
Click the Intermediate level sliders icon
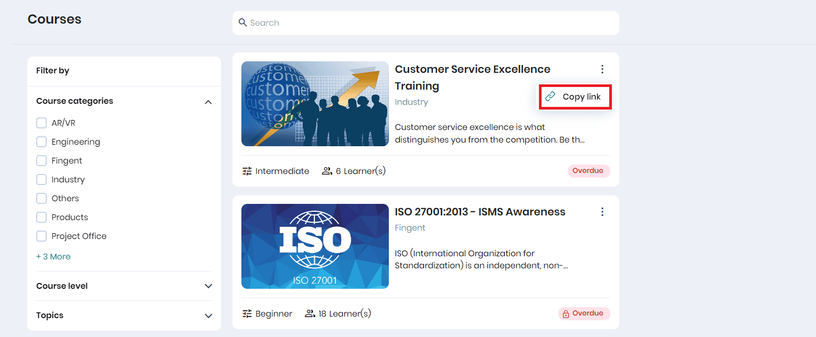click(247, 171)
